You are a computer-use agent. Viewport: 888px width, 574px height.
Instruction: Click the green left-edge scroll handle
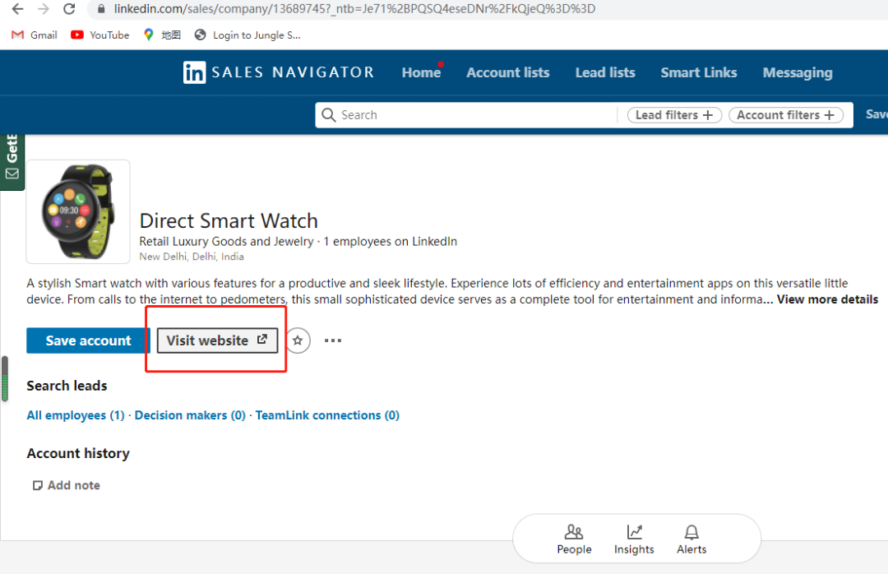[5, 378]
